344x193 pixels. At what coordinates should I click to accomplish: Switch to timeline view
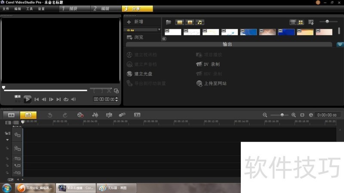28,115
